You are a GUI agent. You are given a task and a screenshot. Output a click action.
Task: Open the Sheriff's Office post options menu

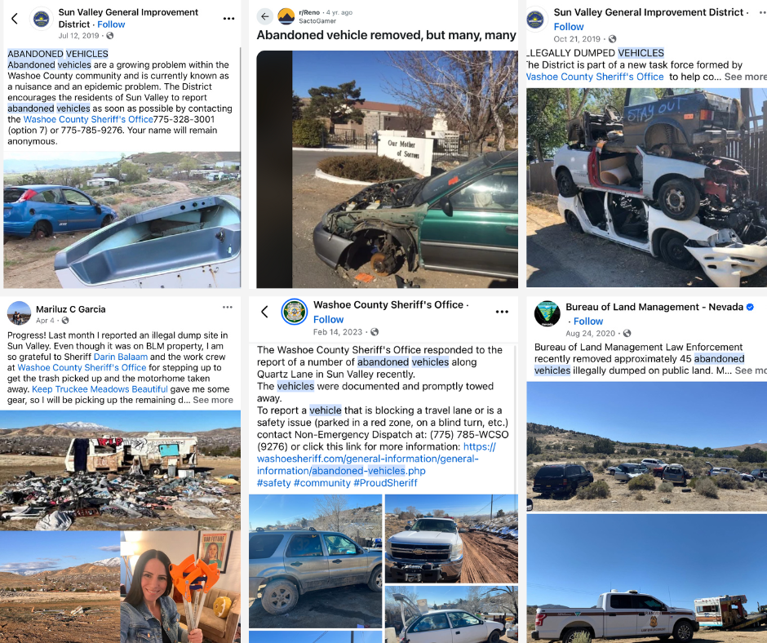(x=502, y=312)
